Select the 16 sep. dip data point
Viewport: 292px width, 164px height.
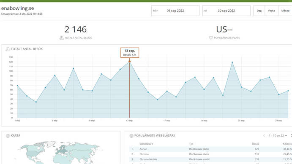(x=158, y=100)
